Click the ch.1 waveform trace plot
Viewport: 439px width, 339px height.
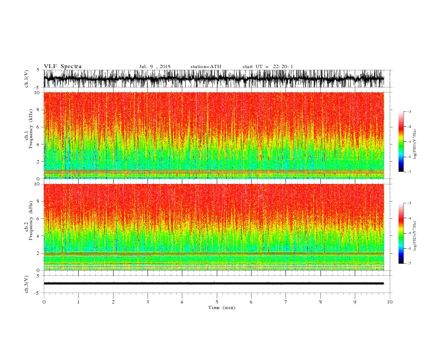coord(214,79)
